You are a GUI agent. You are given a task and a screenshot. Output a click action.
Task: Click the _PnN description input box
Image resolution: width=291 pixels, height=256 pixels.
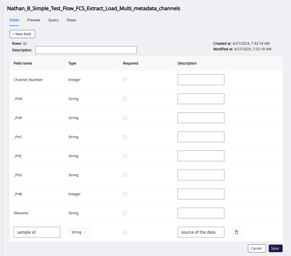(x=201, y=99)
